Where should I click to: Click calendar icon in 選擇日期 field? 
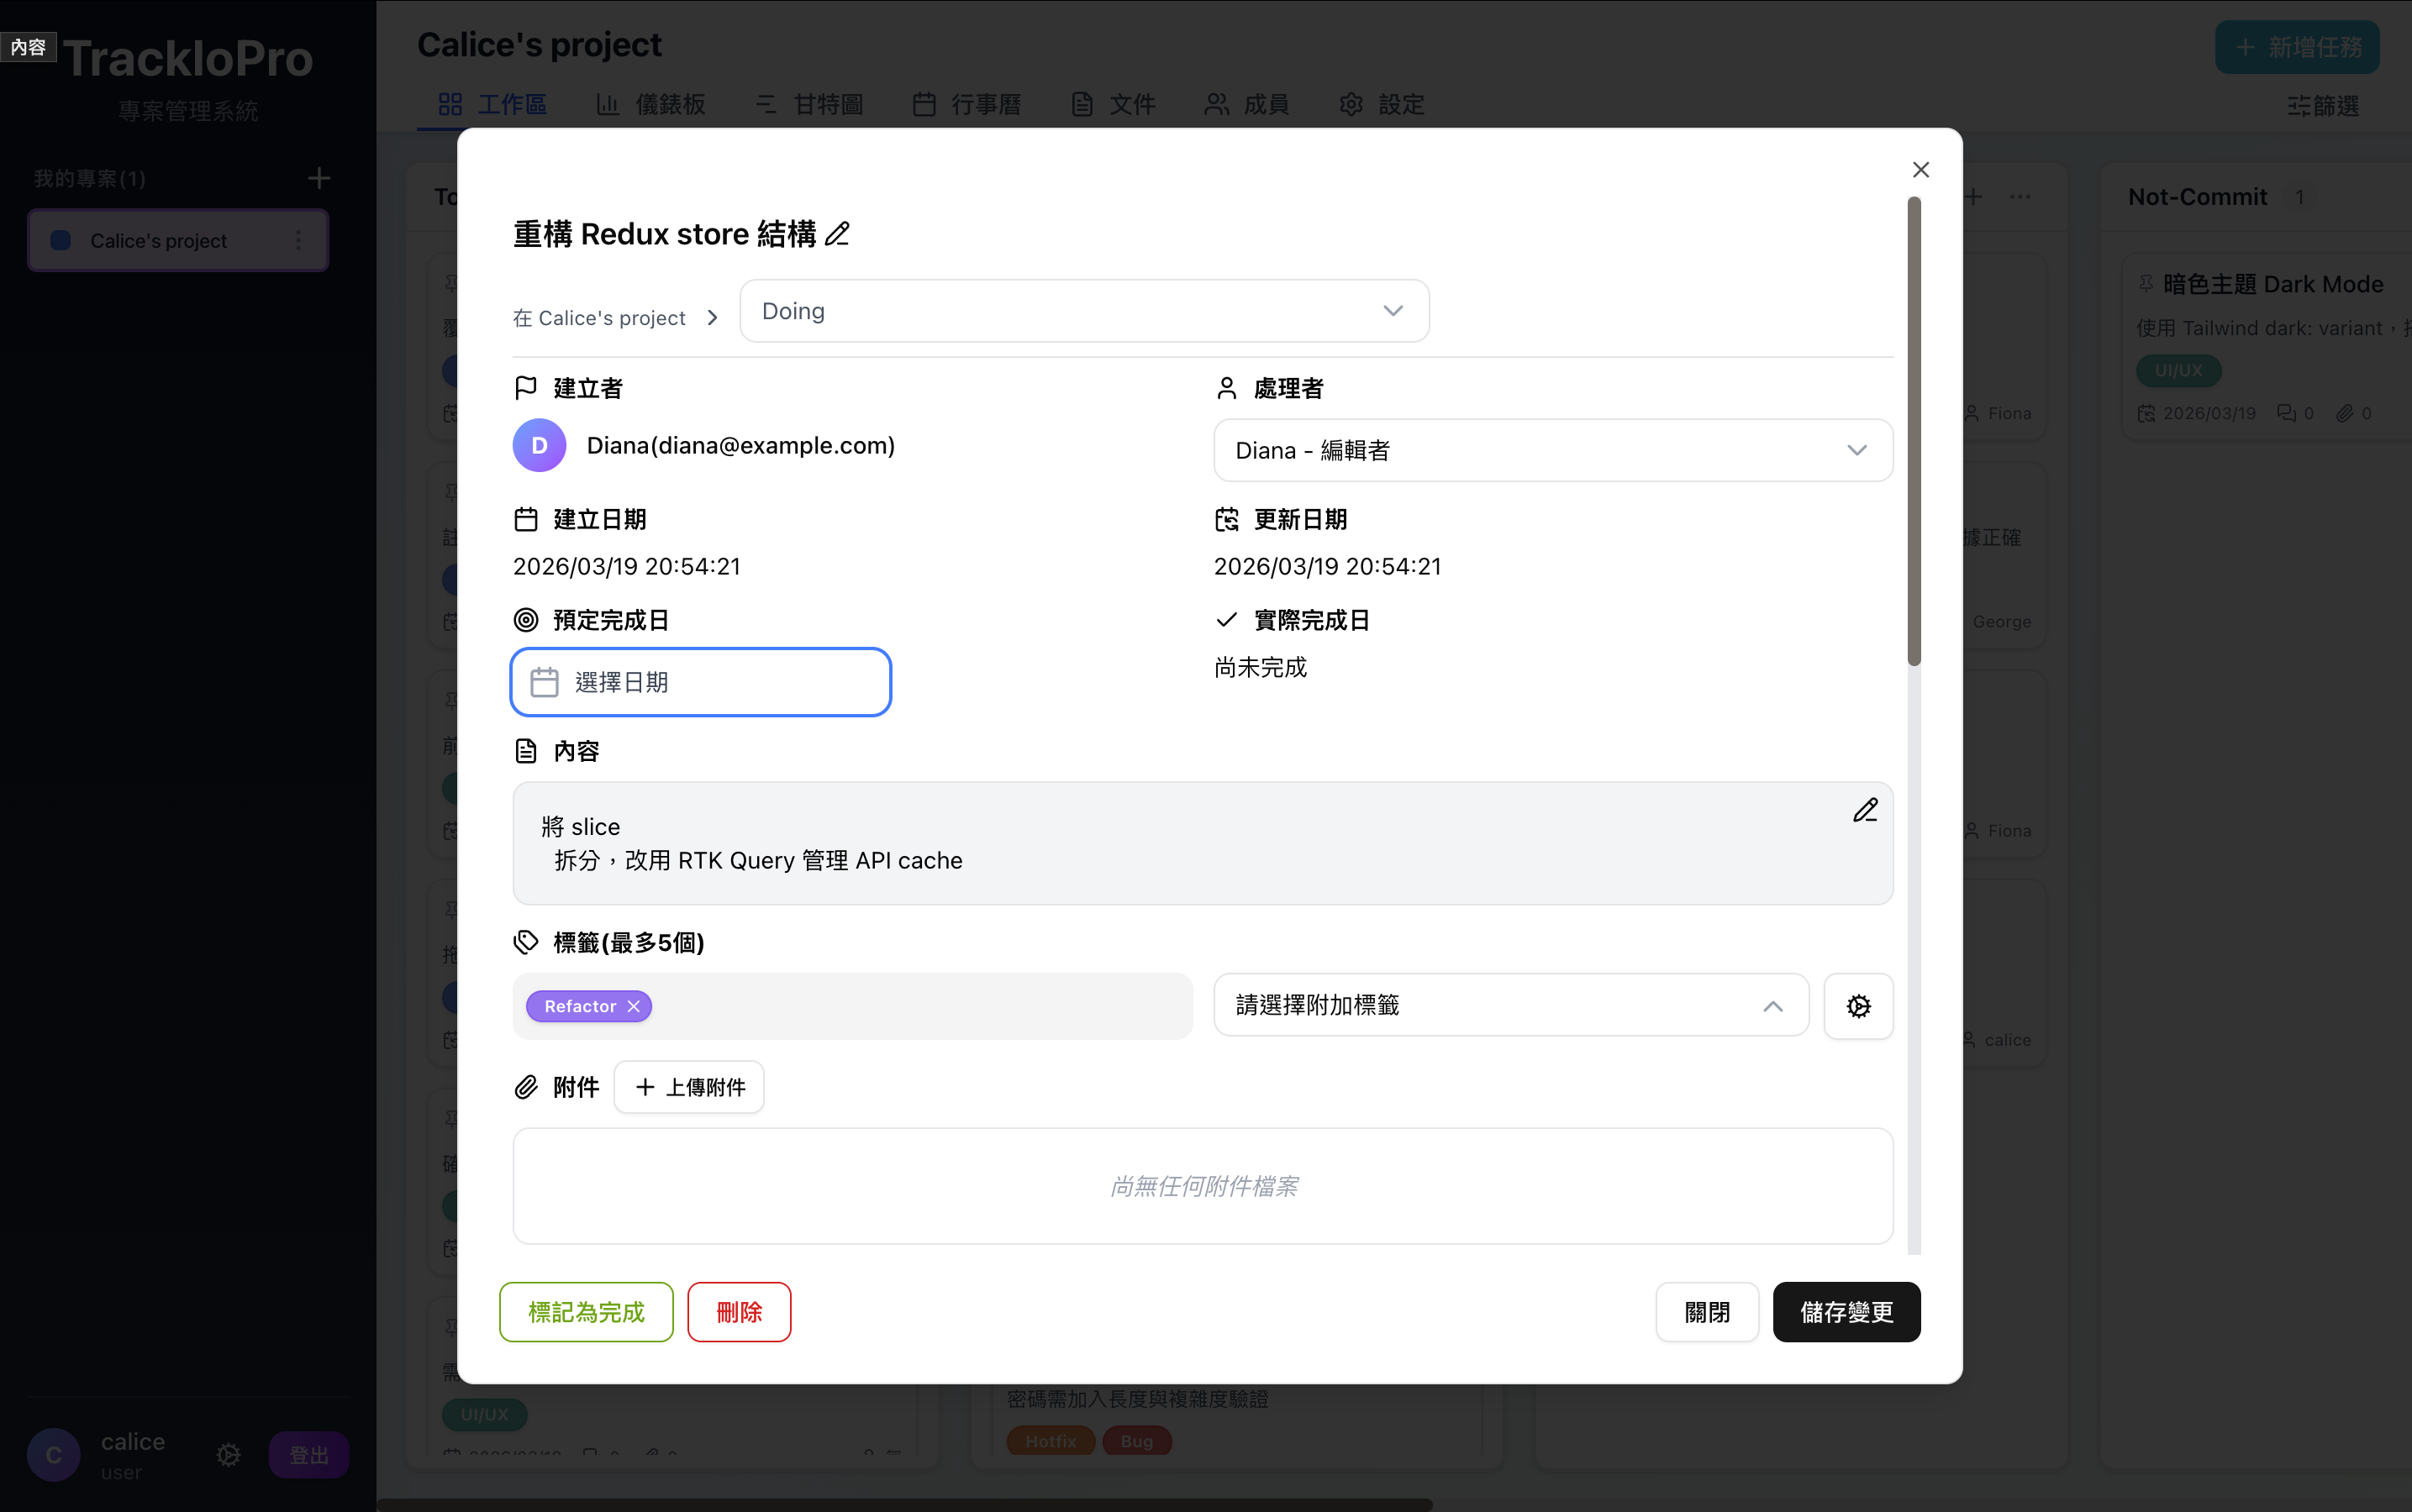pyautogui.click(x=545, y=682)
